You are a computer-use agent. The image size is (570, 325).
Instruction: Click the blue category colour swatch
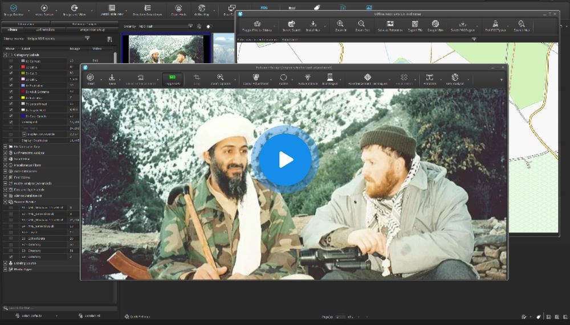[x=23, y=116]
